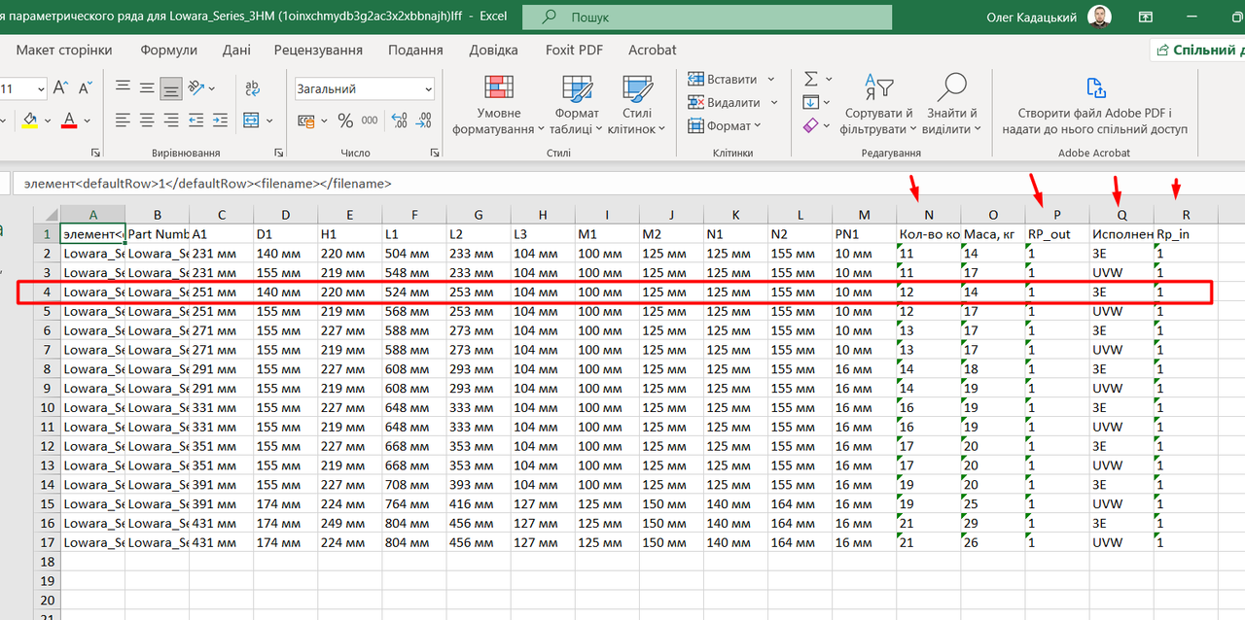Apply accounting number format

pos(305,121)
